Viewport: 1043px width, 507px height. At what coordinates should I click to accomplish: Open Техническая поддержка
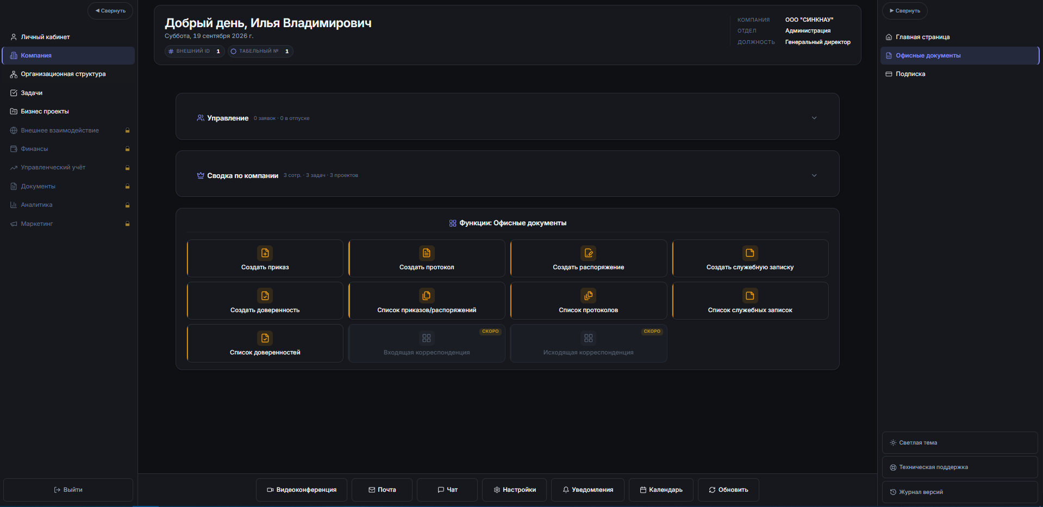click(960, 467)
